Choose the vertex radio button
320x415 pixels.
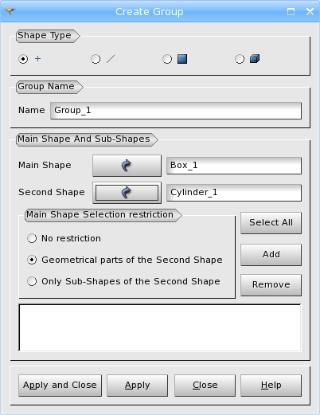(23, 59)
